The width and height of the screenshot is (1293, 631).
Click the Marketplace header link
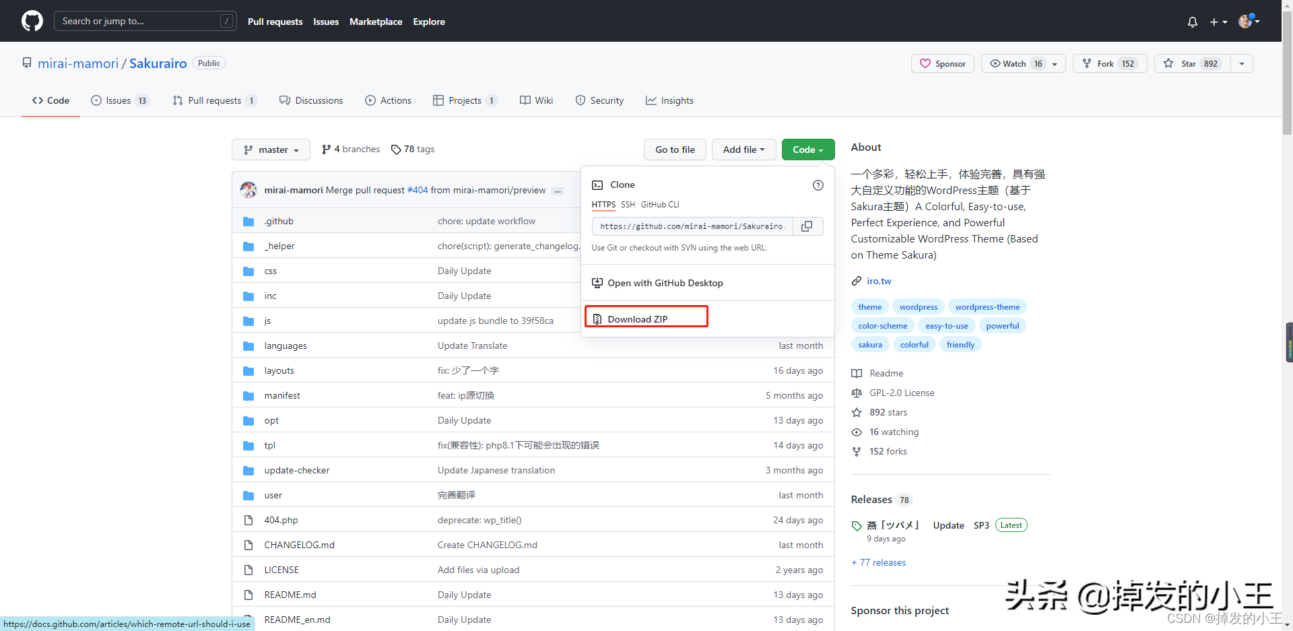[x=376, y=22]
